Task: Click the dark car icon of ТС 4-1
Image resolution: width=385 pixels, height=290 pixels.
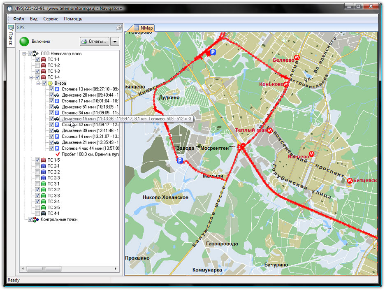Action: pos(44,213)
